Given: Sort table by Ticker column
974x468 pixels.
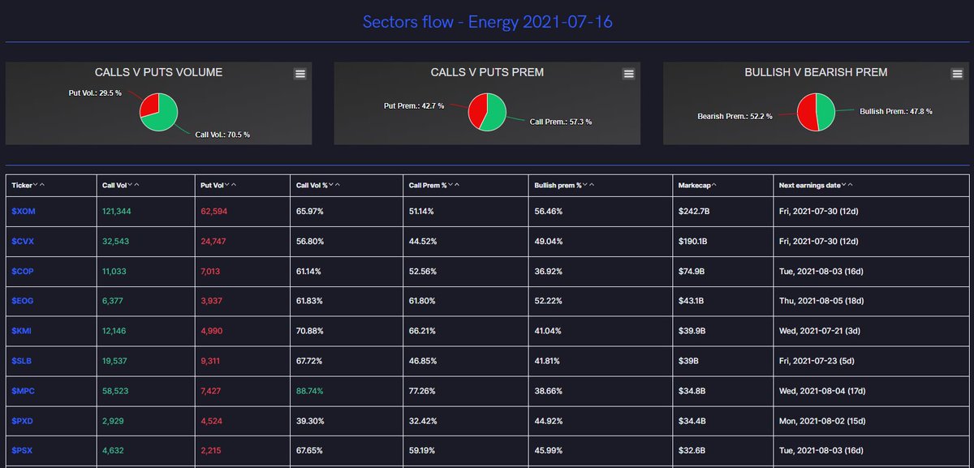Looking at the screenshot, I should [28, 186].
